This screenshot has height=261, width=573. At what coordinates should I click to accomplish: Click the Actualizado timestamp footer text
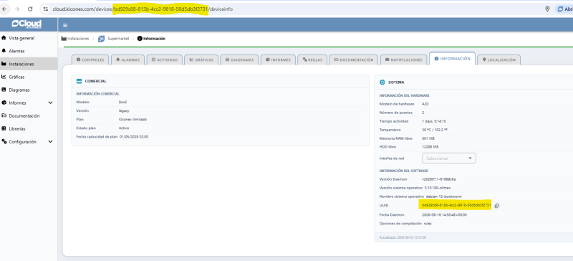coord(403,237)
